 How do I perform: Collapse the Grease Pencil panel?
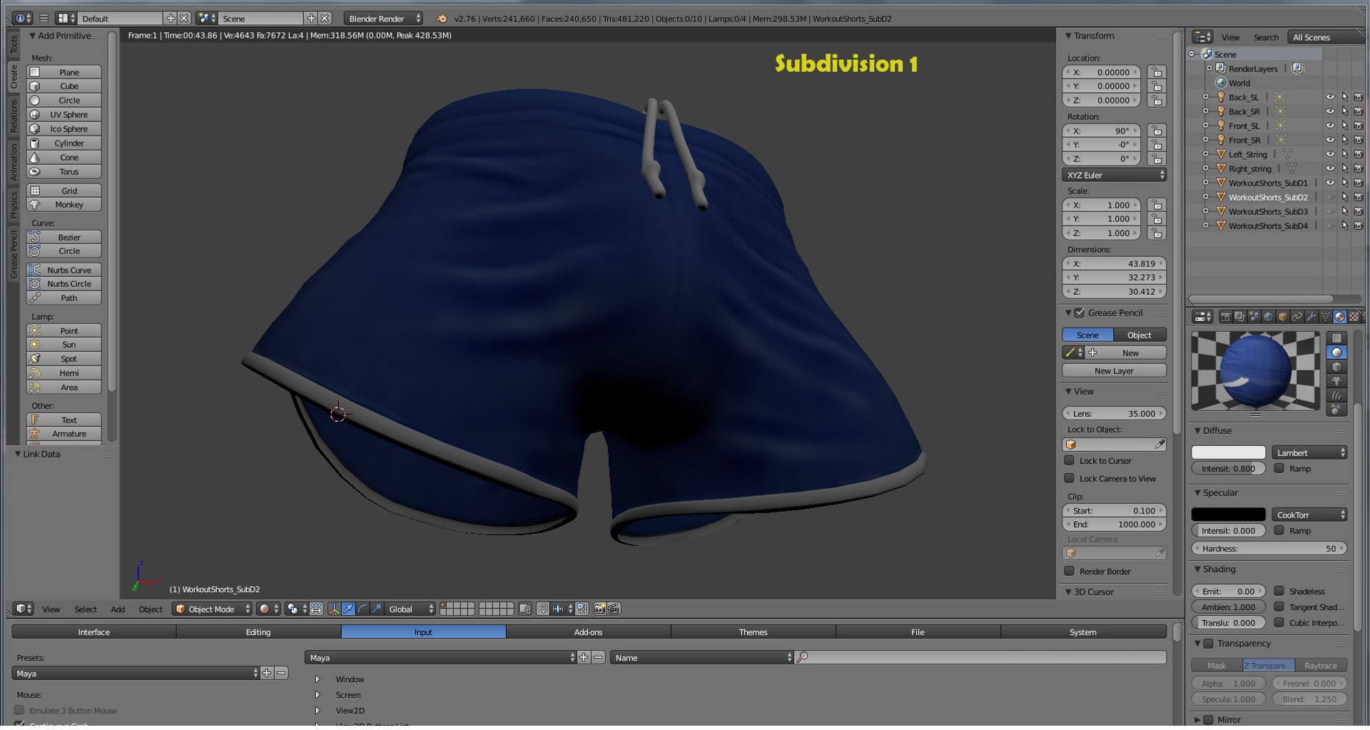coord(1068,313)
